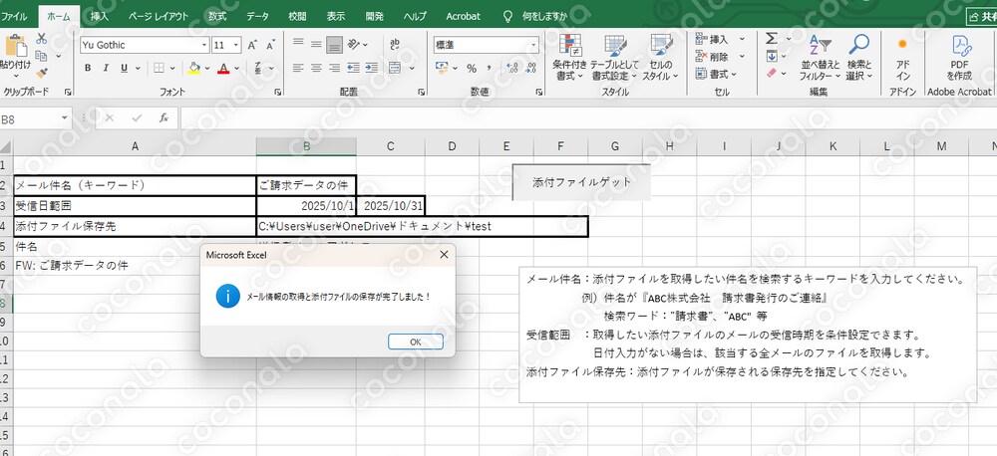This screenshot has height=456, width=997.
Task: Expand Cell Styles (セルのスタイル) menu
Action: click(x=660, y=57)
